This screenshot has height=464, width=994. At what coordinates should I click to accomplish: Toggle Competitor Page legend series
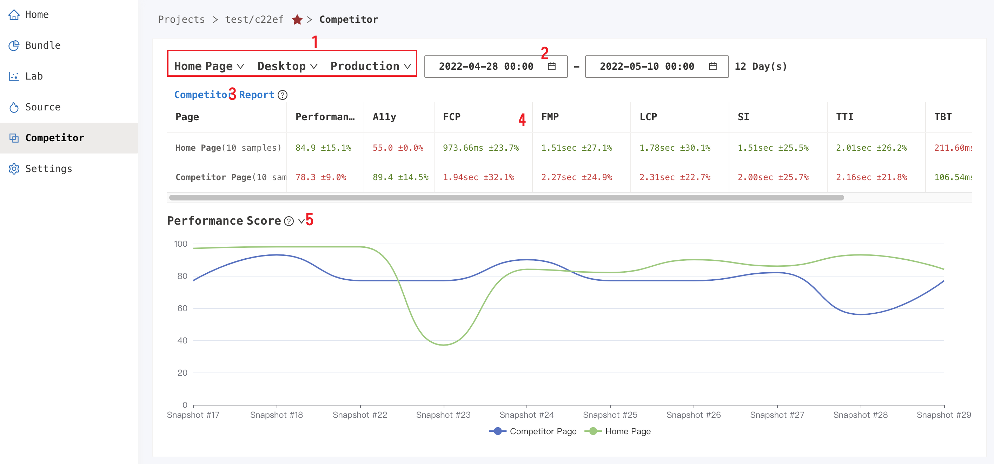532,431
